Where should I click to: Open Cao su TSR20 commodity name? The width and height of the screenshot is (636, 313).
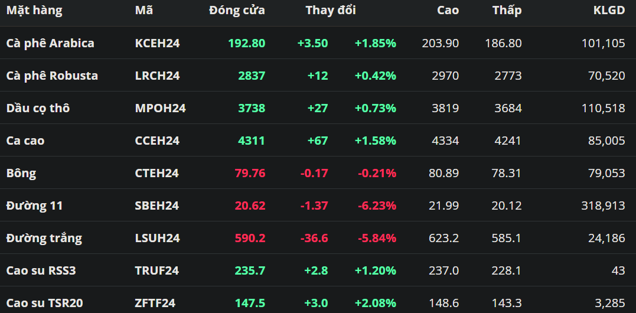coord(44,303)
